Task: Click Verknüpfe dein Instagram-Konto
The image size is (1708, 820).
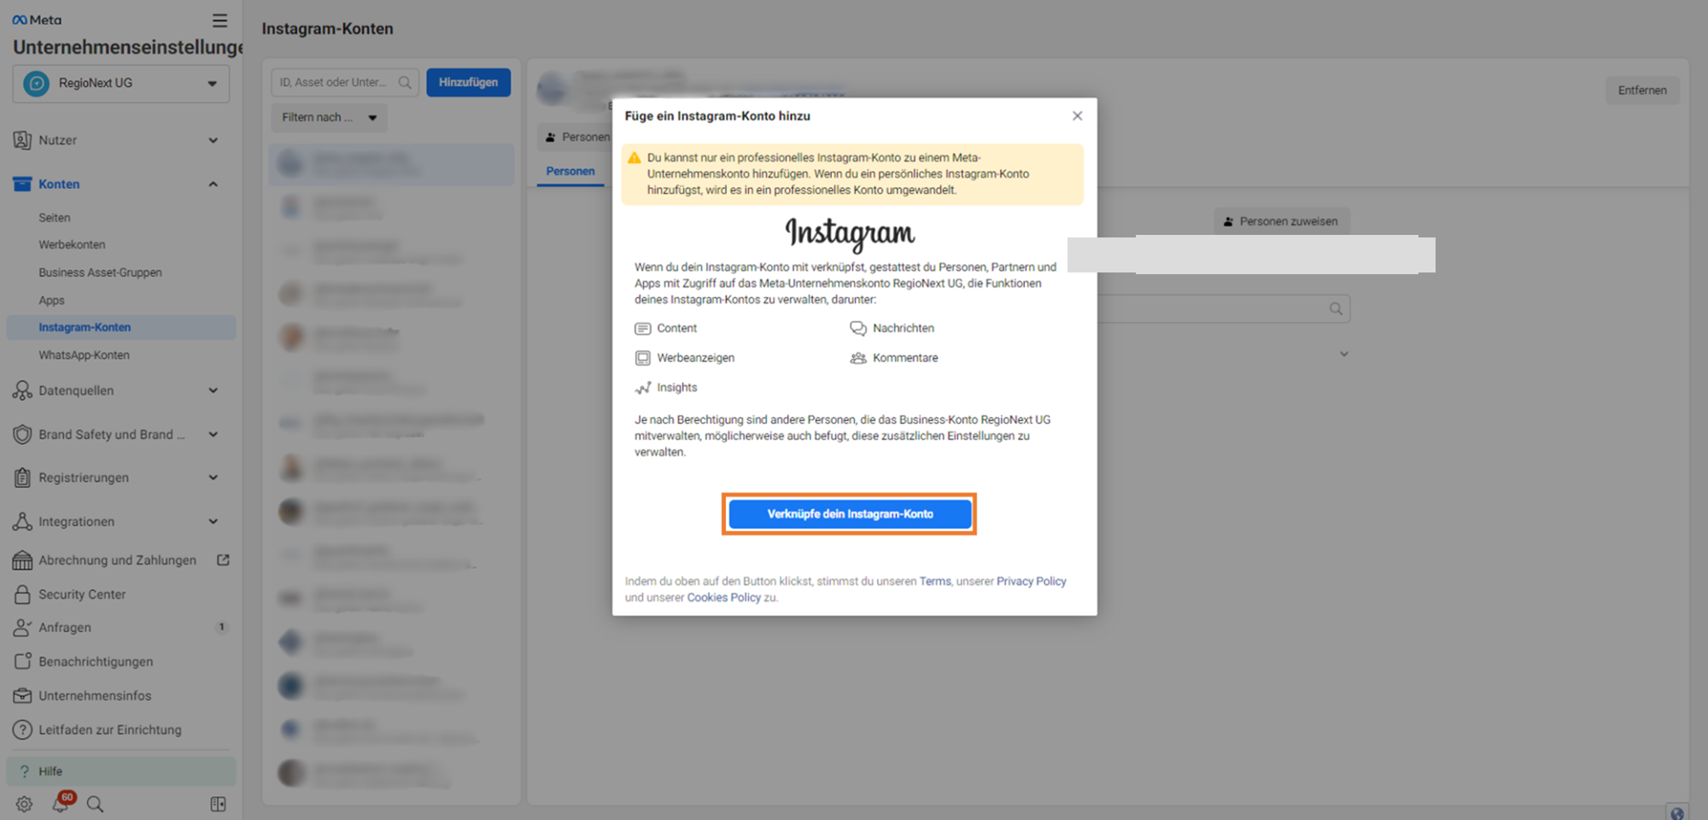Action: (x=850, y=514)
